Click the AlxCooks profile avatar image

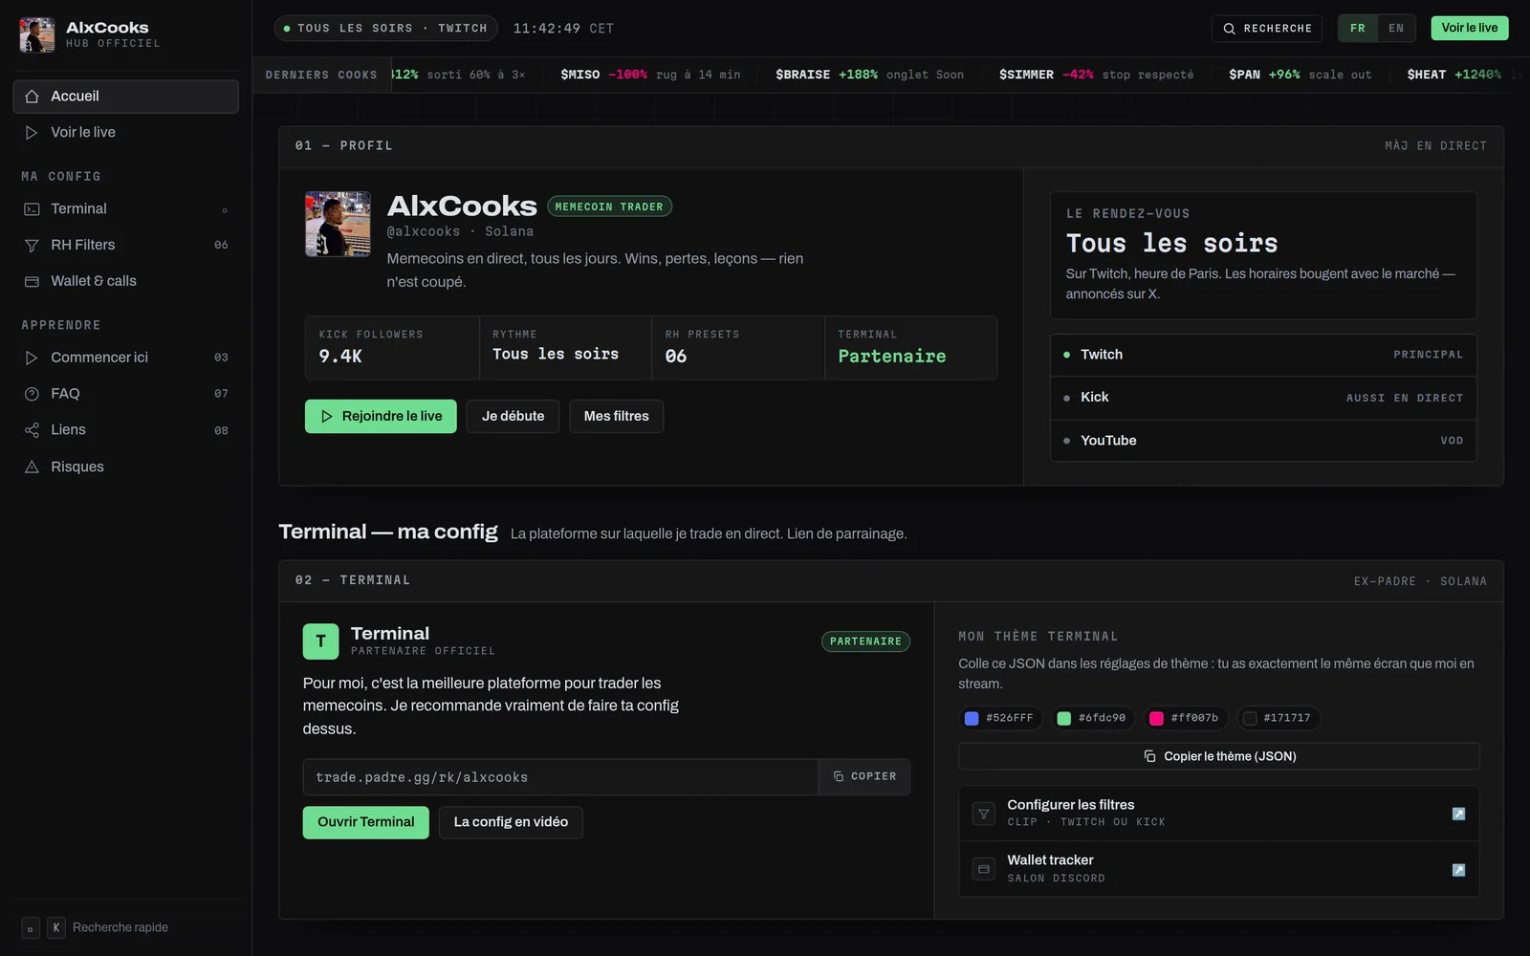[338, 224]
